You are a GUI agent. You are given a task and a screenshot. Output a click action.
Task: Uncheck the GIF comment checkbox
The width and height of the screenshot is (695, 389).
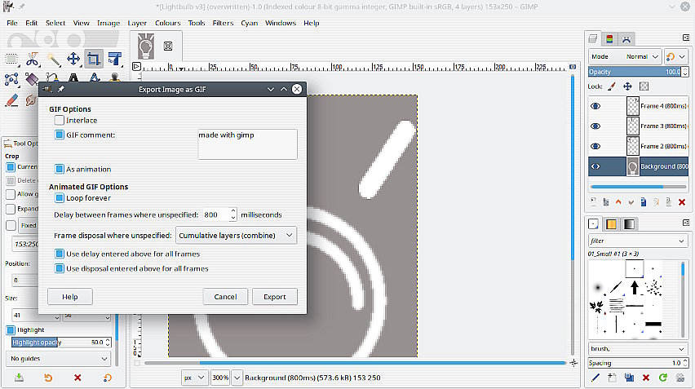60,135
